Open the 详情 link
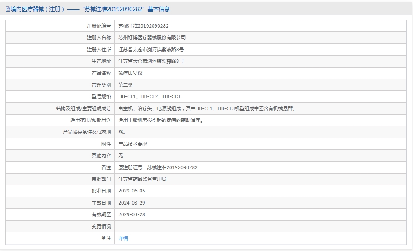 point(123,239)
